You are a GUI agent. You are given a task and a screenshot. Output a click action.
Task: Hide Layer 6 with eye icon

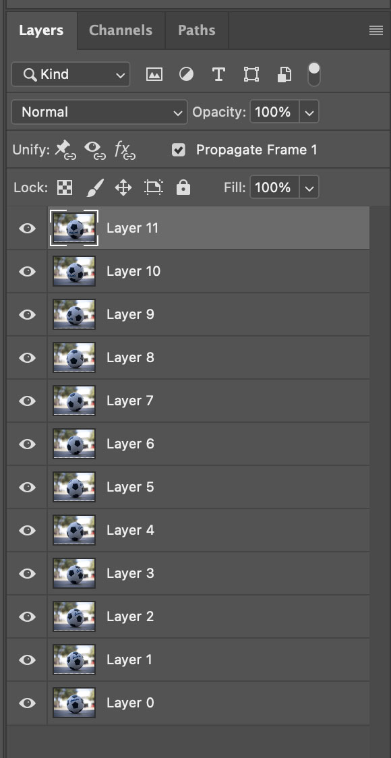tap(27, 444)
